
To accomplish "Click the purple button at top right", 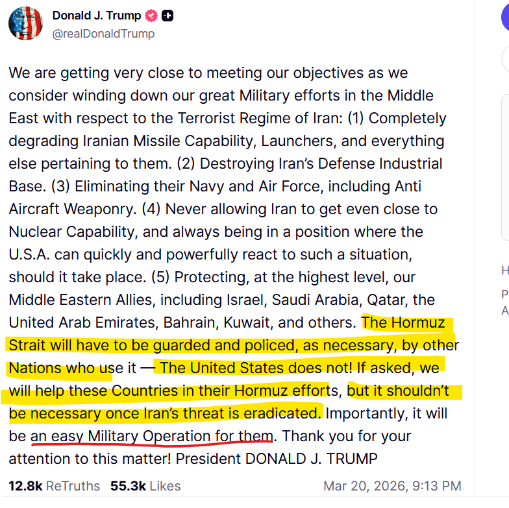I will coord(504,17).
